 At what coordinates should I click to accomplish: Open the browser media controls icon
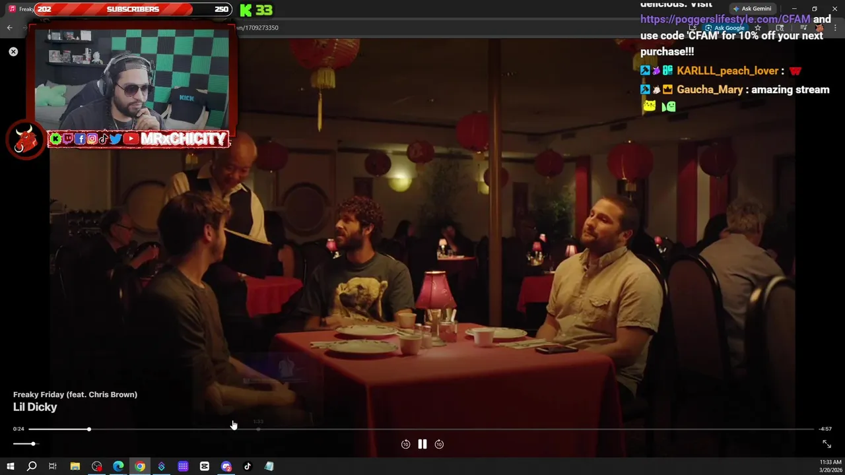pos(803,28)
